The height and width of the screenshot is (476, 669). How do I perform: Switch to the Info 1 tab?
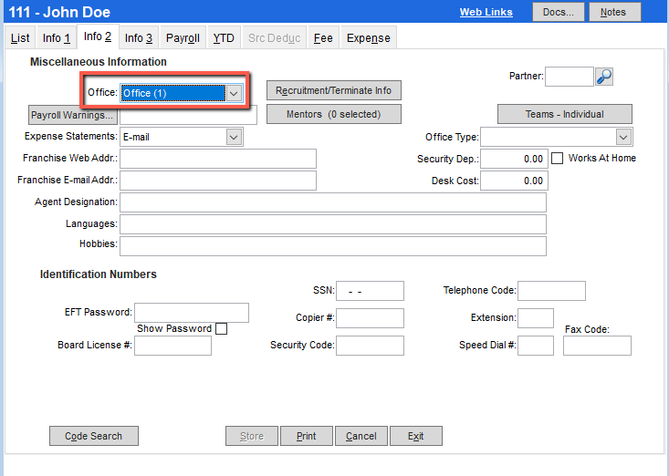(x=57, y=38)
